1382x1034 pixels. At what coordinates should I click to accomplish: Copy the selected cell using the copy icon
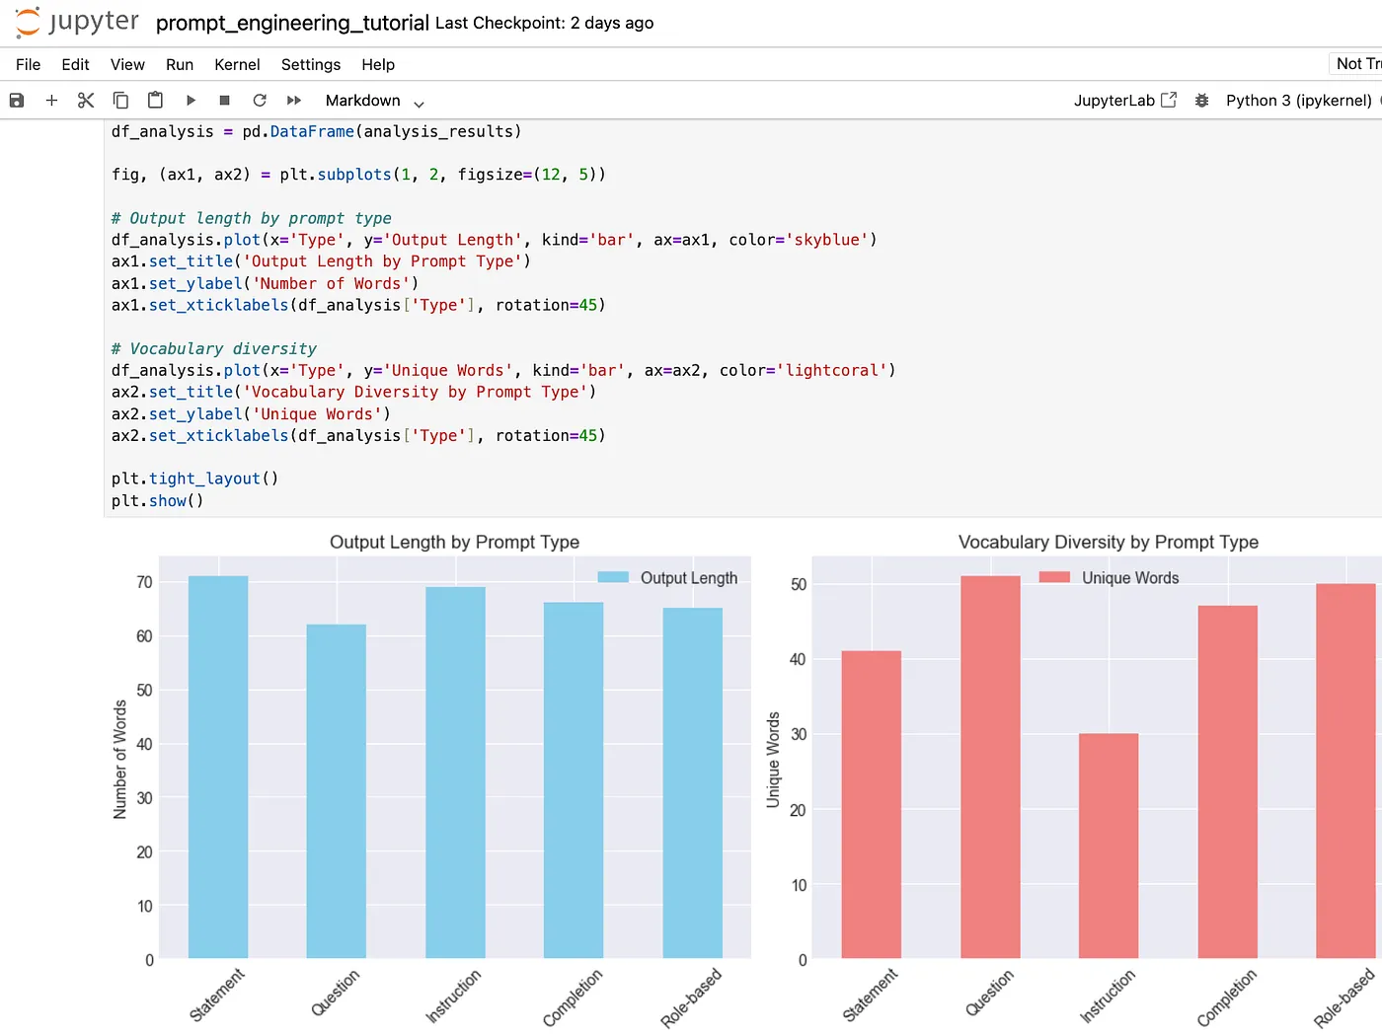(x=120, y=101)
